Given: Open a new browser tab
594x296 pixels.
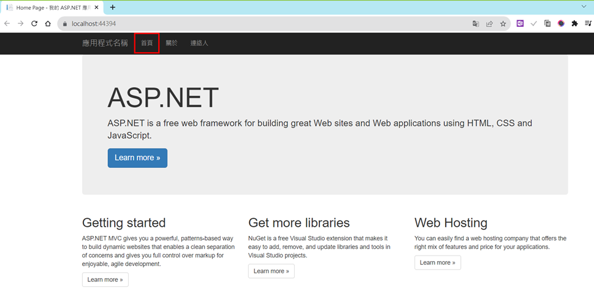Looking at the screenshot, I should pyautogui.click(x=113, y=7).
